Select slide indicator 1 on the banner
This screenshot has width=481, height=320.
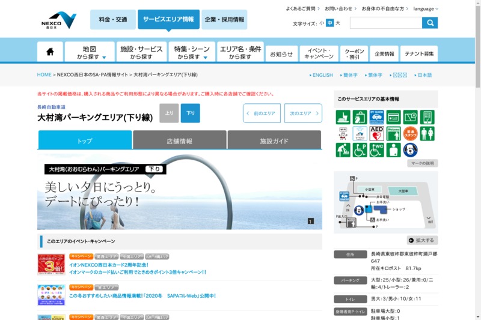311,222
